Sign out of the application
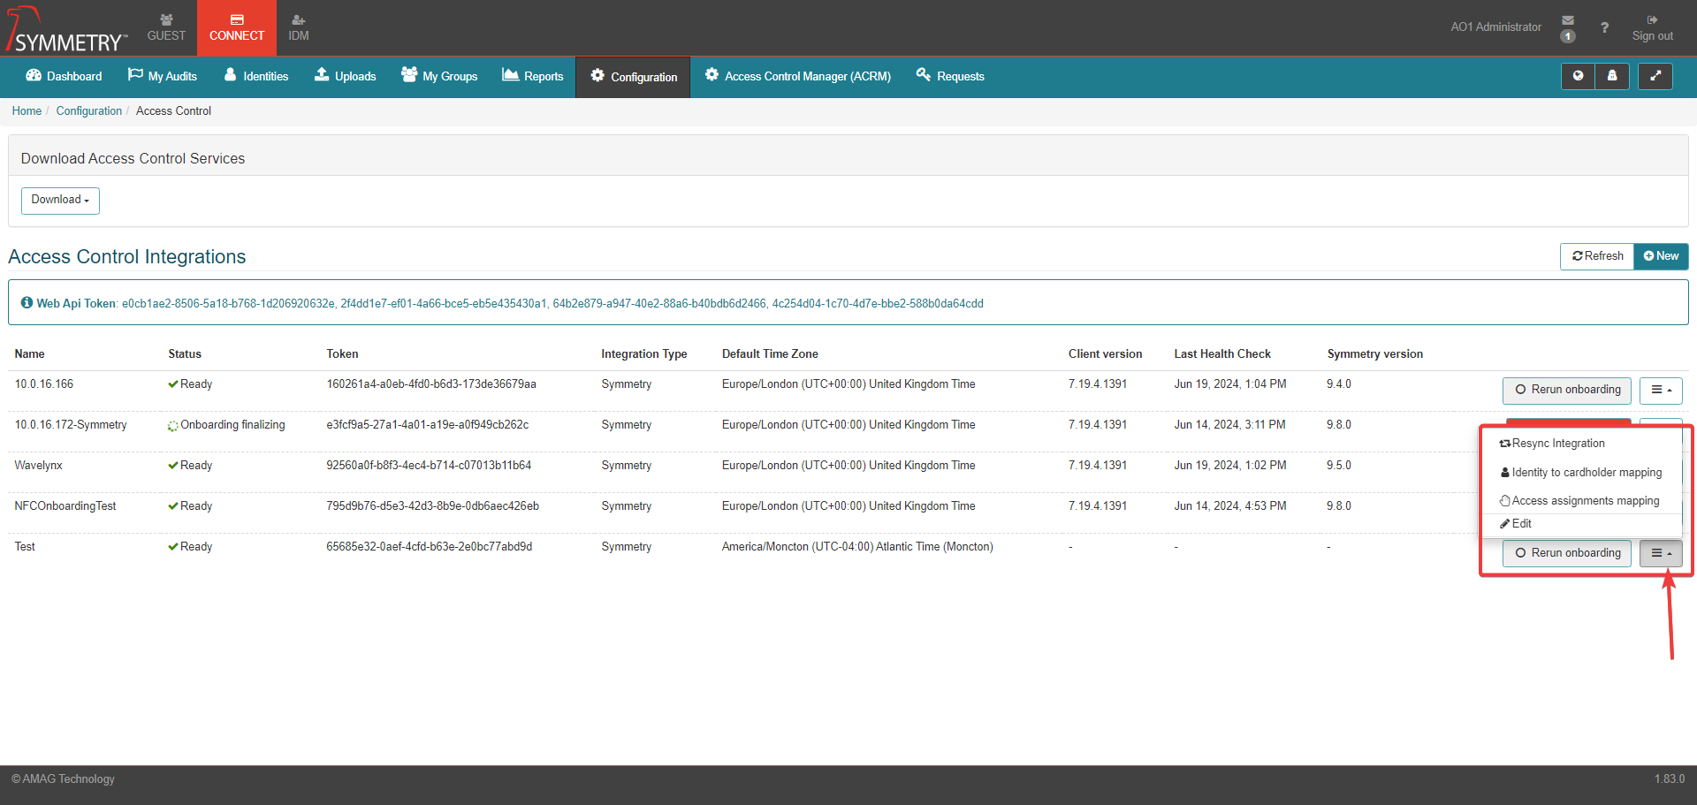Viewport: 1697px width, 805px height. (1652, 27)
